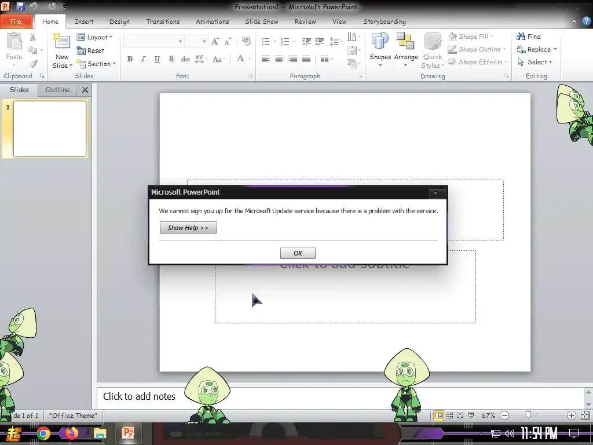Click OK in the error dialog

(x=298, y=253)
